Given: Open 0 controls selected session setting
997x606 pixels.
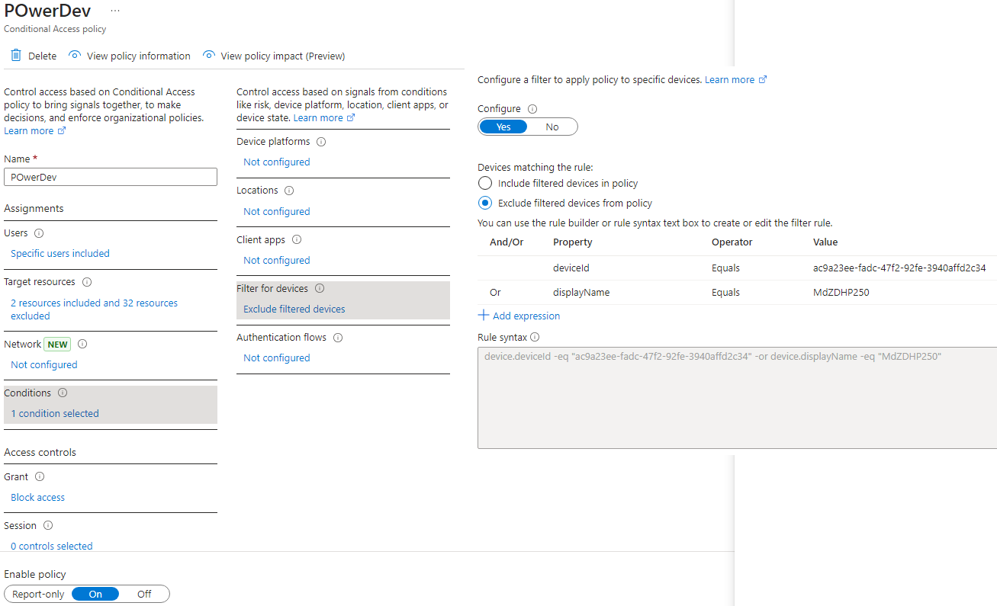Looking at the screenshot, I should (x=52, y=547).
